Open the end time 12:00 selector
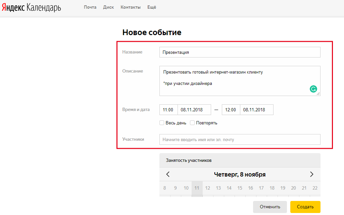Screen dimensions: 344x215 point(231,110)
